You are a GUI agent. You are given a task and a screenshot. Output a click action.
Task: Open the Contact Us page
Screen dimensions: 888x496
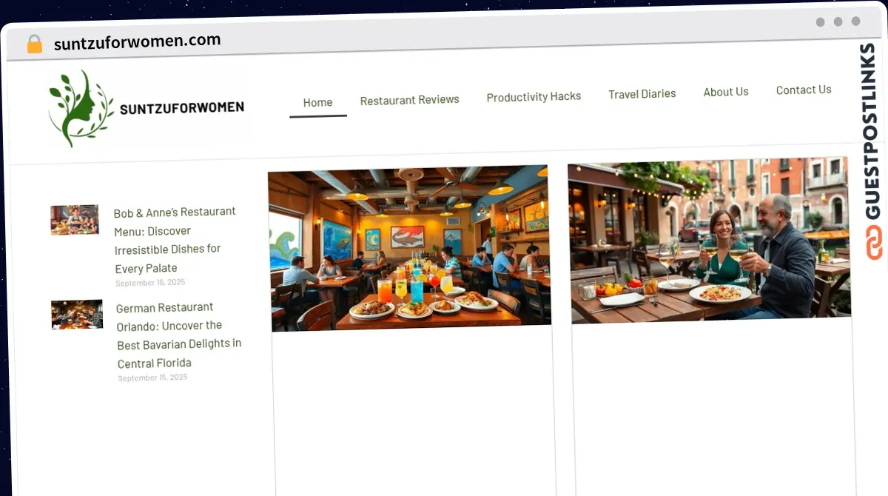[x=804, y=90]
